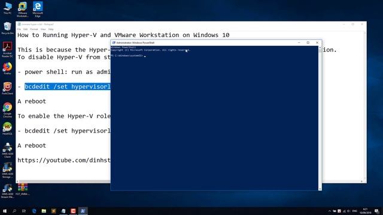This screenshot has height=215, width=383.
Task: Click the network icon in system tray
Action: tap(344, 211)
